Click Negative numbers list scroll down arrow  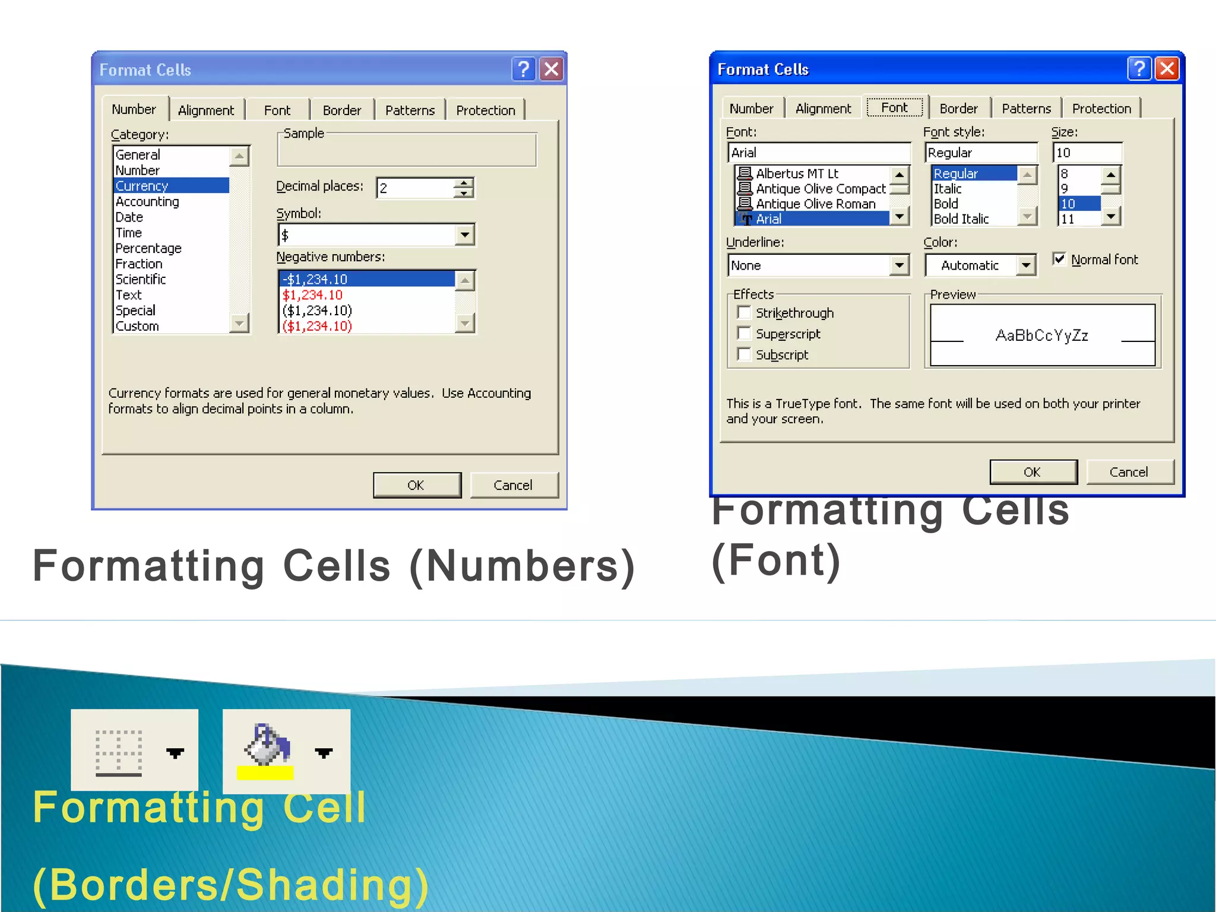click(465, 323)
